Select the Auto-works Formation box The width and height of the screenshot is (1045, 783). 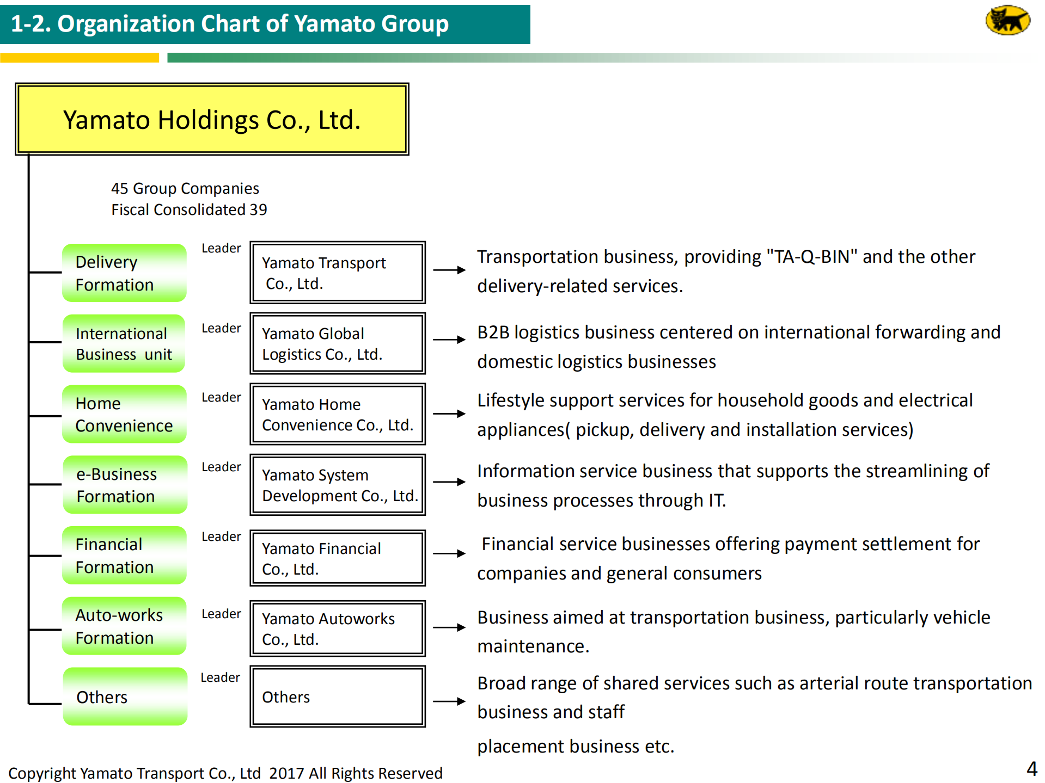tap(124, 626)
